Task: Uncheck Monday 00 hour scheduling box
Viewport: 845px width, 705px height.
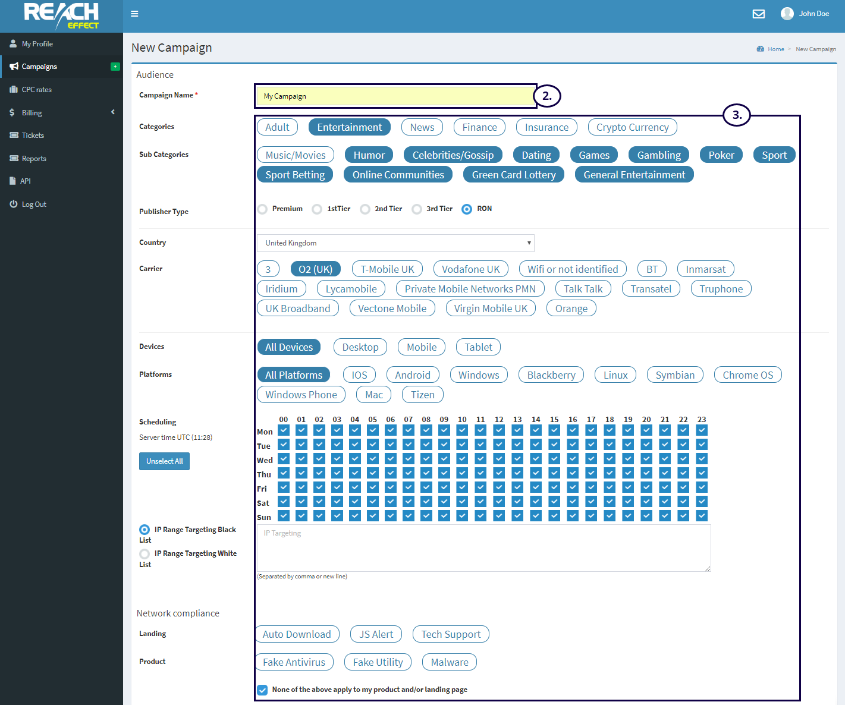Action: 284,430
